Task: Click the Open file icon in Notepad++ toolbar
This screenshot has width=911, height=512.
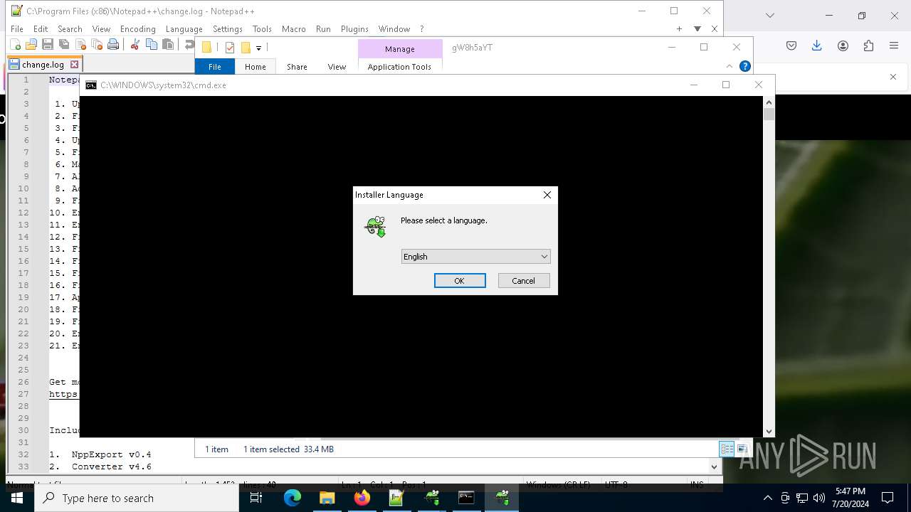Action: (x=31, y=45)
